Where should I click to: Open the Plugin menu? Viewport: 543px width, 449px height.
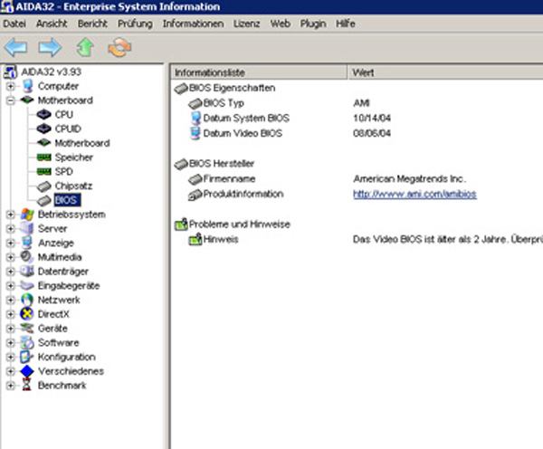[x=313, y=24]
